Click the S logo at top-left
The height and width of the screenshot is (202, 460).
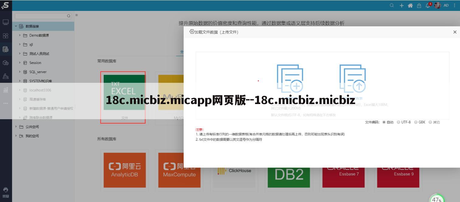tap(5, 5)
